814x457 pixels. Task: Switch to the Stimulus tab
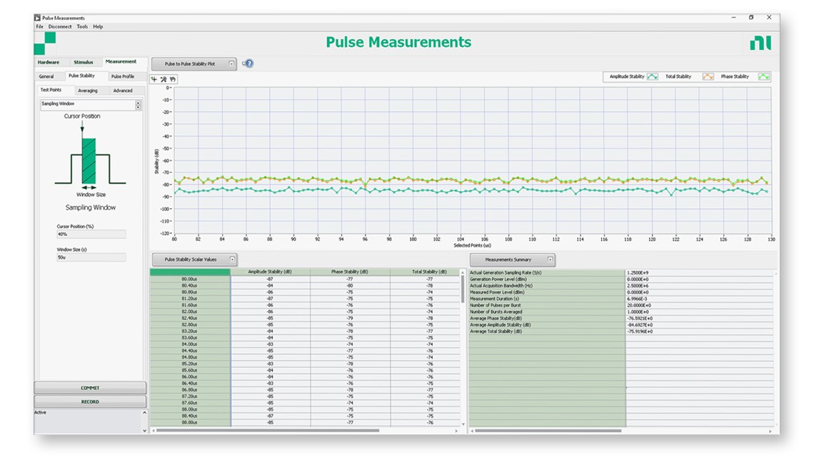point(83,62)
